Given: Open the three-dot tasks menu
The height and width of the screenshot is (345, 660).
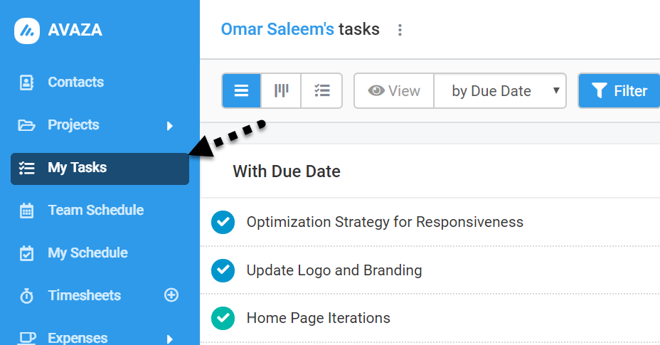Looking at the screenshot, I should coord(400,30).
